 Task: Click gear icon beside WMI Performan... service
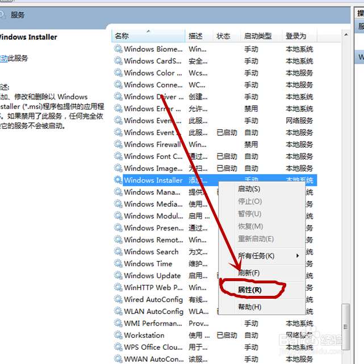click(118, 323)
